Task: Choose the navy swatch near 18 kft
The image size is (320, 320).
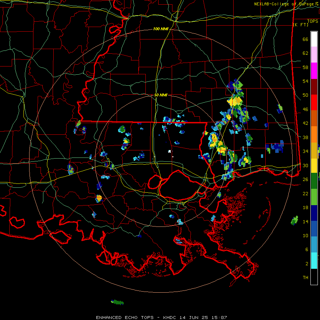Action: 314,213
